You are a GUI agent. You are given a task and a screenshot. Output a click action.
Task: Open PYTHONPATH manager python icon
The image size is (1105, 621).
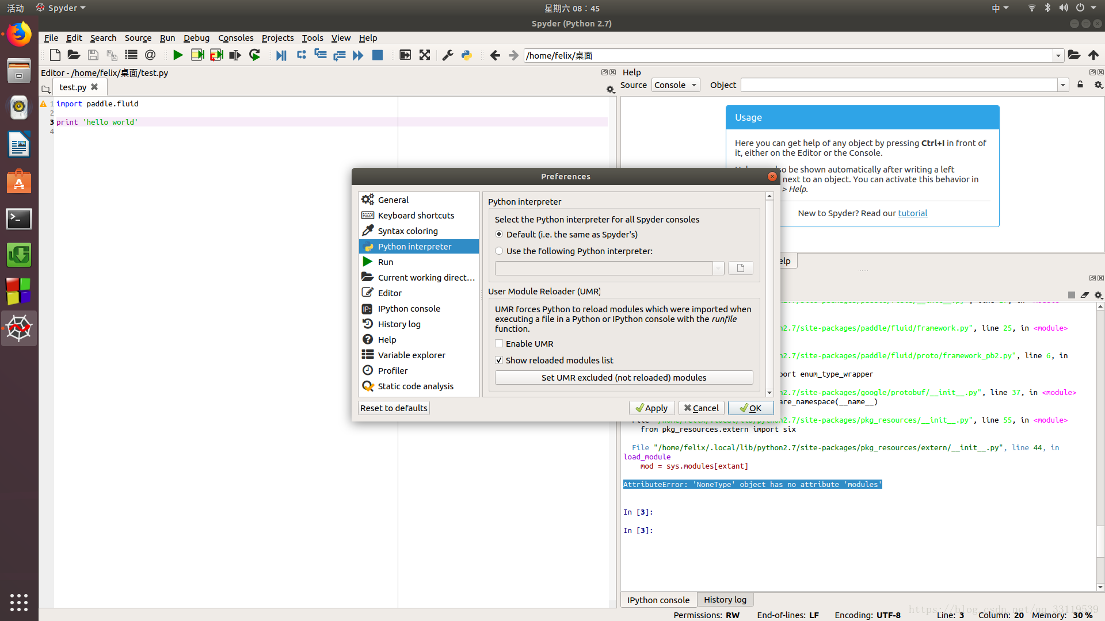coord(467,55)
